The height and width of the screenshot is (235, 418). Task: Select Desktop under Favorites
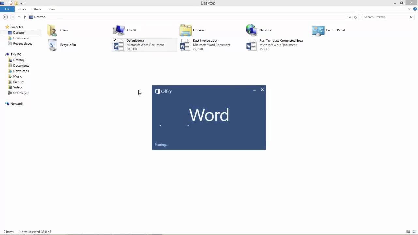(19, 33)
